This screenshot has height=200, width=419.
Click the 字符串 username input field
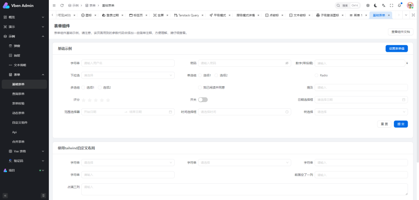coord(128,63)
